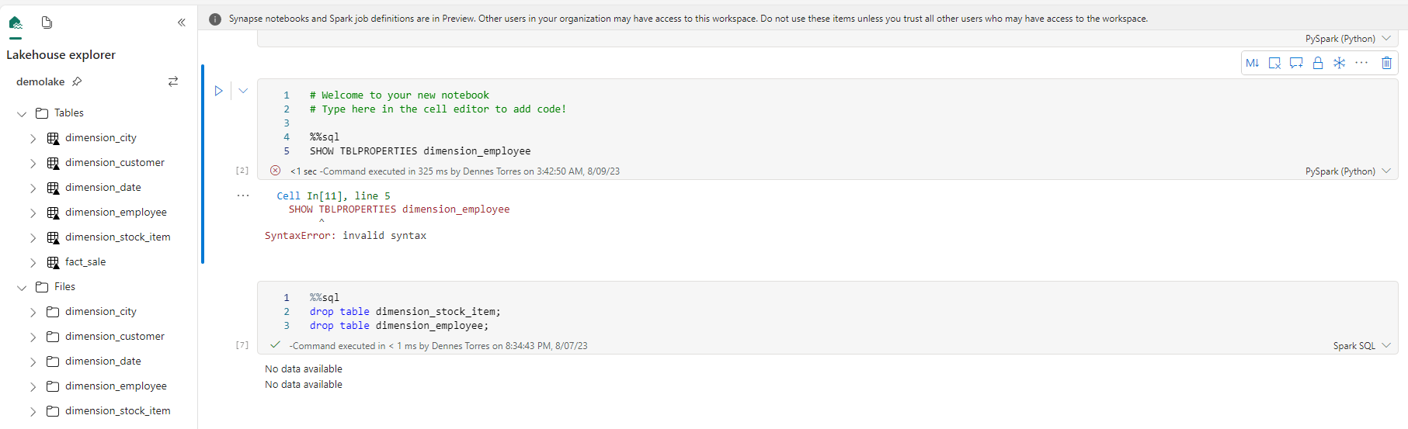1408x429 pixels.
Task: Click the first No data available output
Action: (x=304, y=369)
